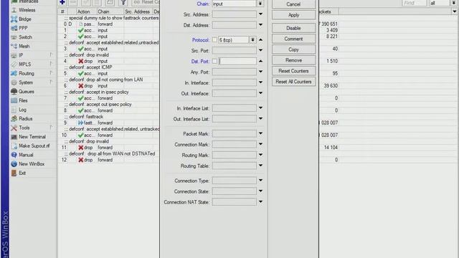Click the Dst. Port input field
459x258 pixels.
[x=237, y=61]
